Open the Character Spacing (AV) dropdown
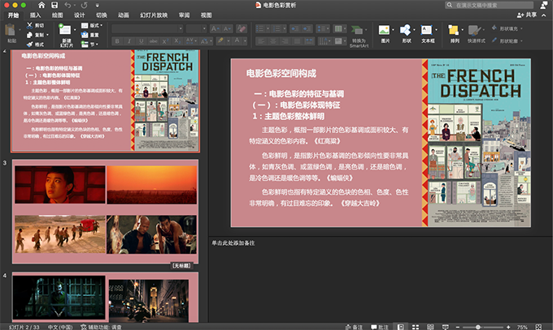This screenshot has width=553, height=330. pos(191,41)
